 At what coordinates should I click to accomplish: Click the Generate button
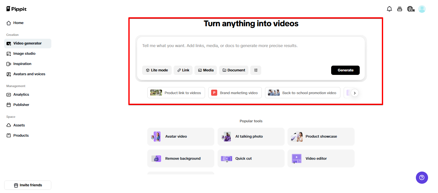(x=345, y=70)
